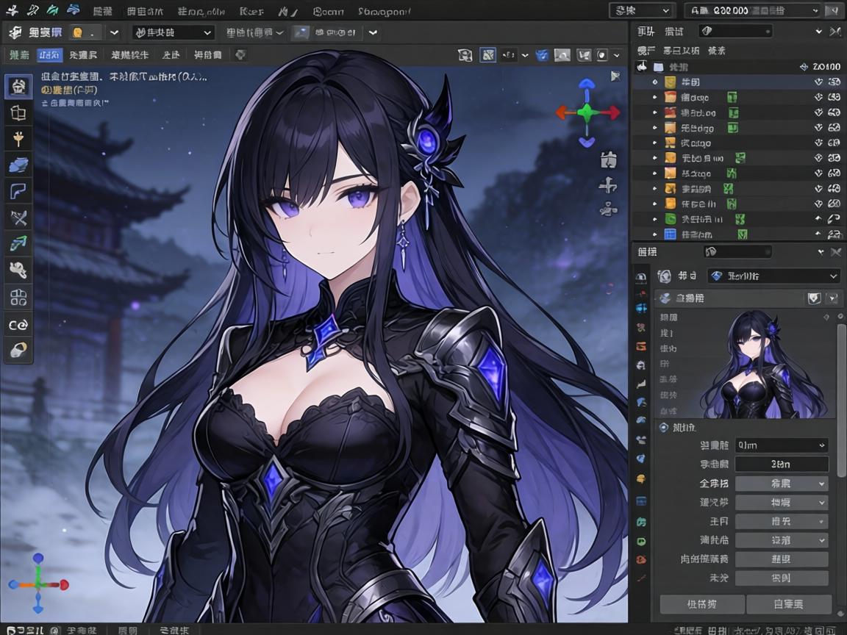This screenshot has width=847, height=635.
Task: Open the 'Scorn' menu in top menu bar
Action: coord(328,11)
